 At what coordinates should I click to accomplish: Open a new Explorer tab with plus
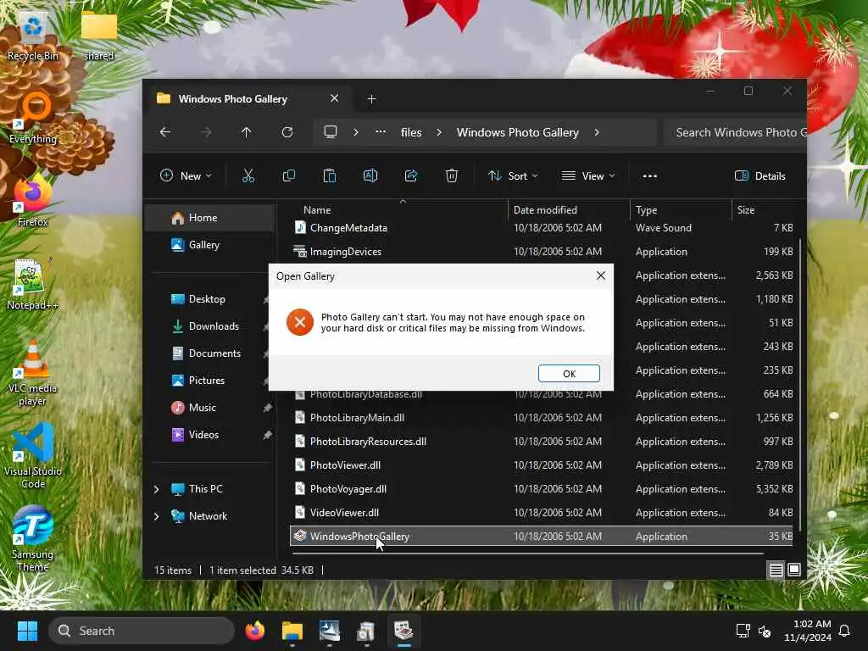371,99
